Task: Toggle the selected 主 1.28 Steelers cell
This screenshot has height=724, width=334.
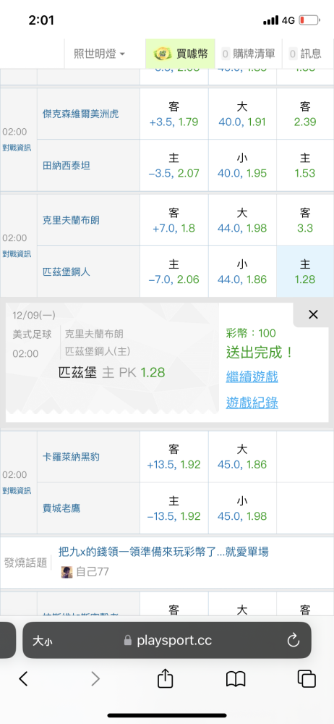Action: [305, 271]
